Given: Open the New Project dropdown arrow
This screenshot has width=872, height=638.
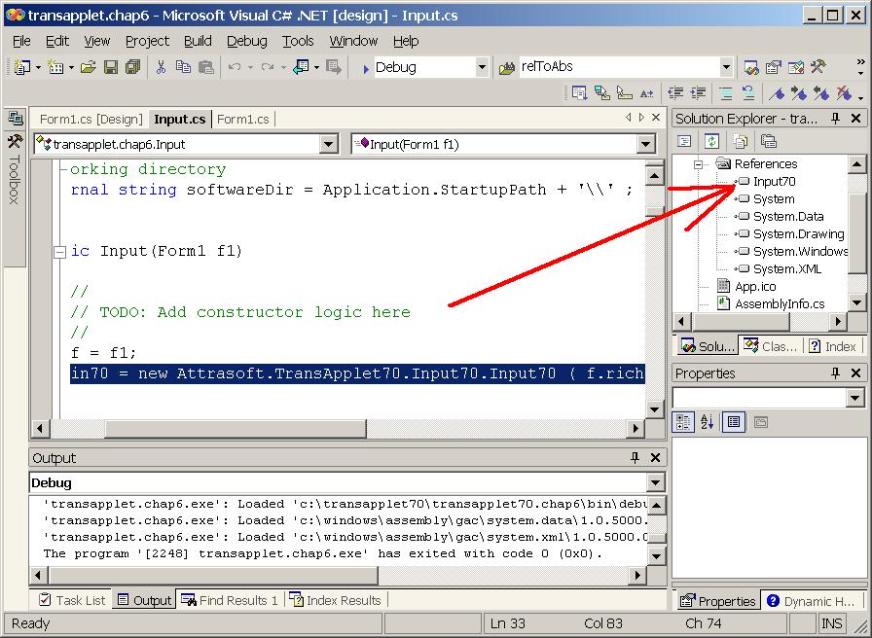Looking at the screenshot, I should click(x=38, y=68).
